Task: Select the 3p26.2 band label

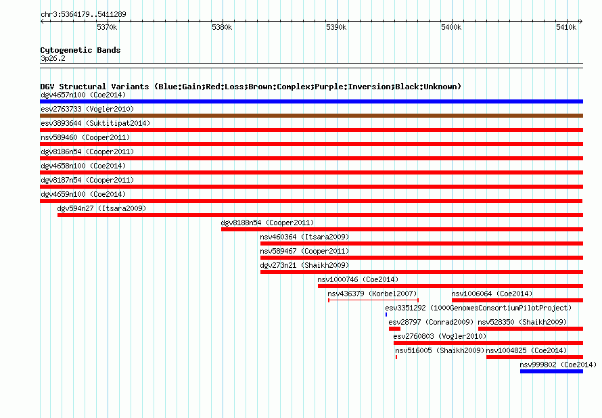Action: (53, 58)
